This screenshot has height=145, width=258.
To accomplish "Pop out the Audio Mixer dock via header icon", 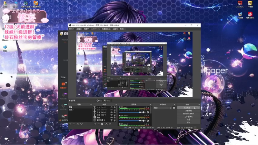I will click(x=150, y=104).
